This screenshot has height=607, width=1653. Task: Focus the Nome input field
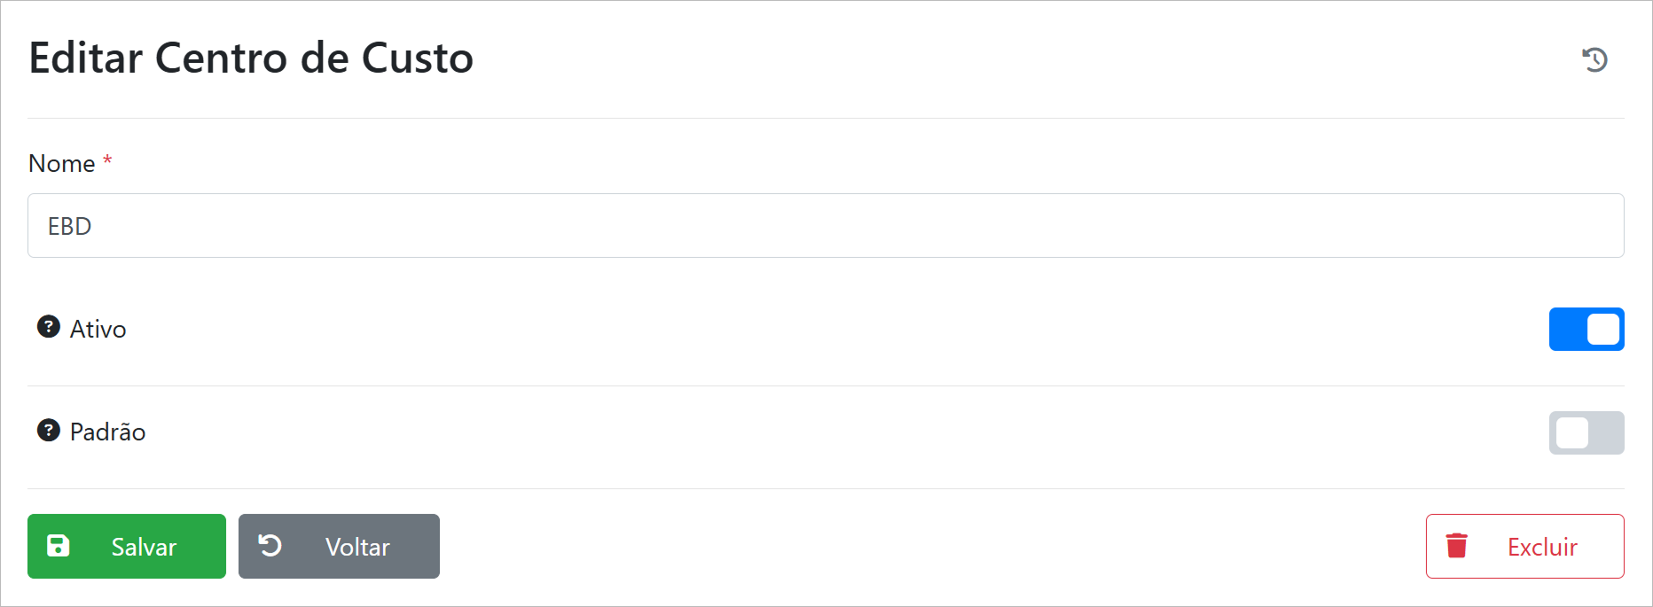[825, 226]
